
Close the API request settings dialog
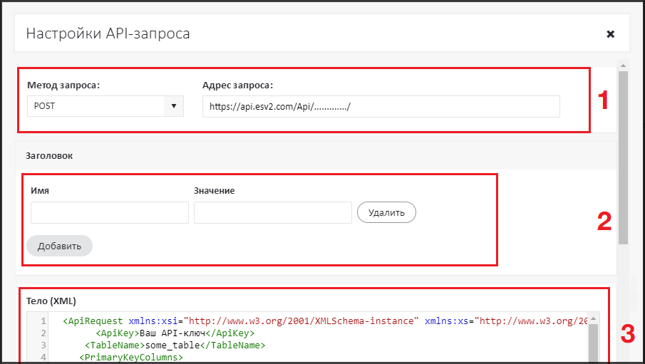coord(610,34)
